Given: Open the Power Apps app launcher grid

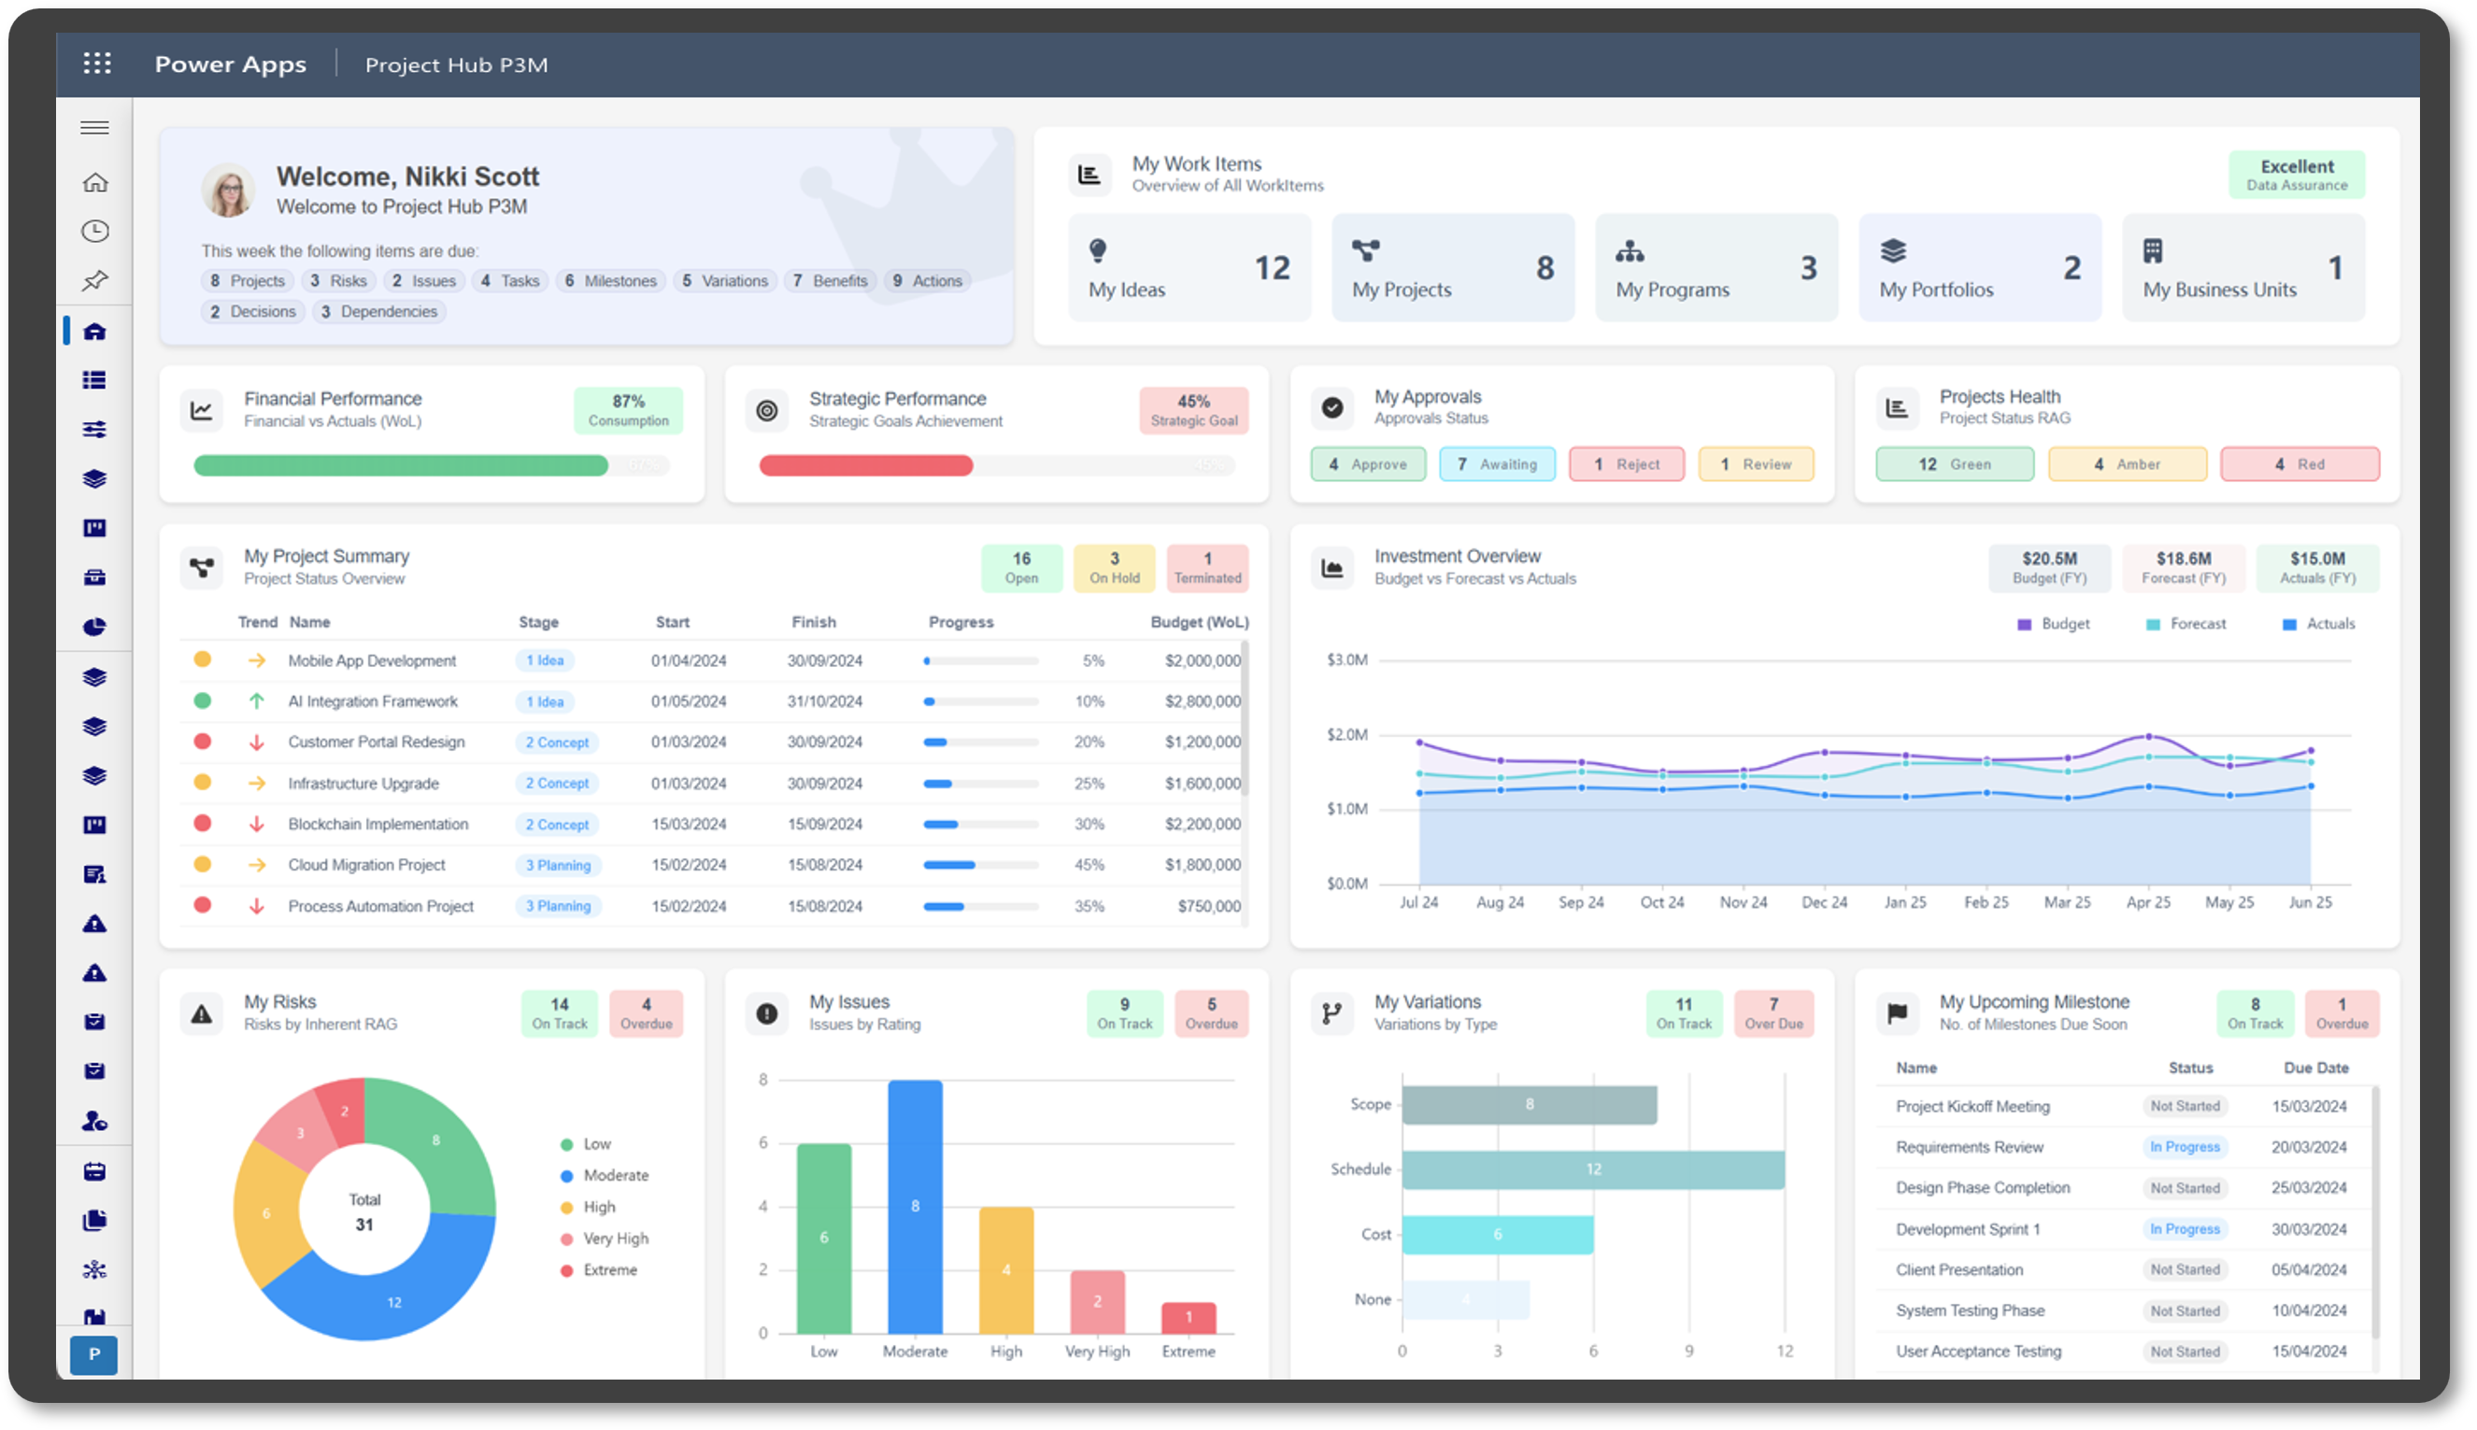Looking at the screenshot, I should (x=97, y=63).
